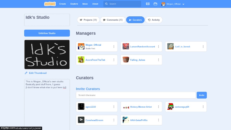Open the Messages envelope icon
231x130 pixels.
(x=148, y=4)
